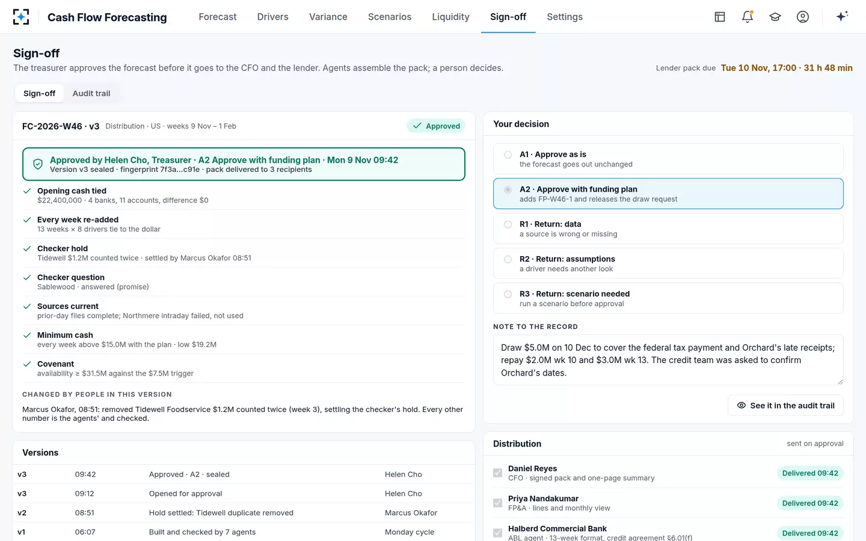866x541 pixels.
Task: Select R2 Return: assumptions radio
Action: (508, 259)
